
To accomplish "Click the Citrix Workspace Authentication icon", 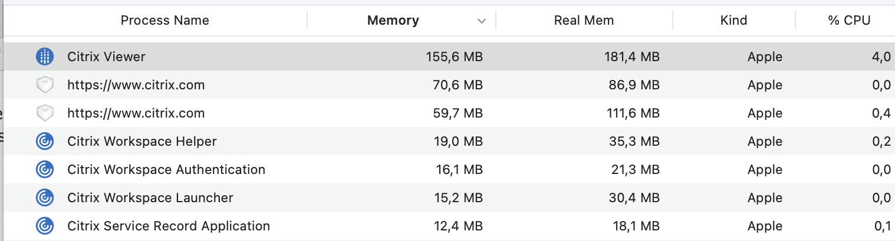I will [x=45, y=170].
